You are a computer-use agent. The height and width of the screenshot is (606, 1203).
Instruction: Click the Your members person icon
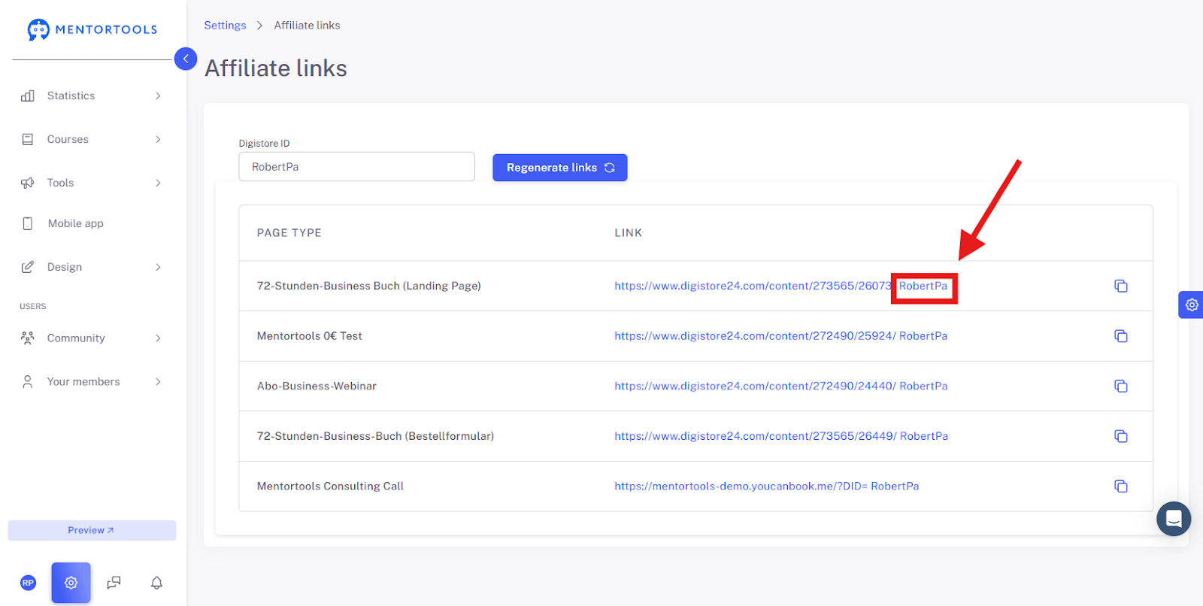pyautogui.click(x=28, y=381)
